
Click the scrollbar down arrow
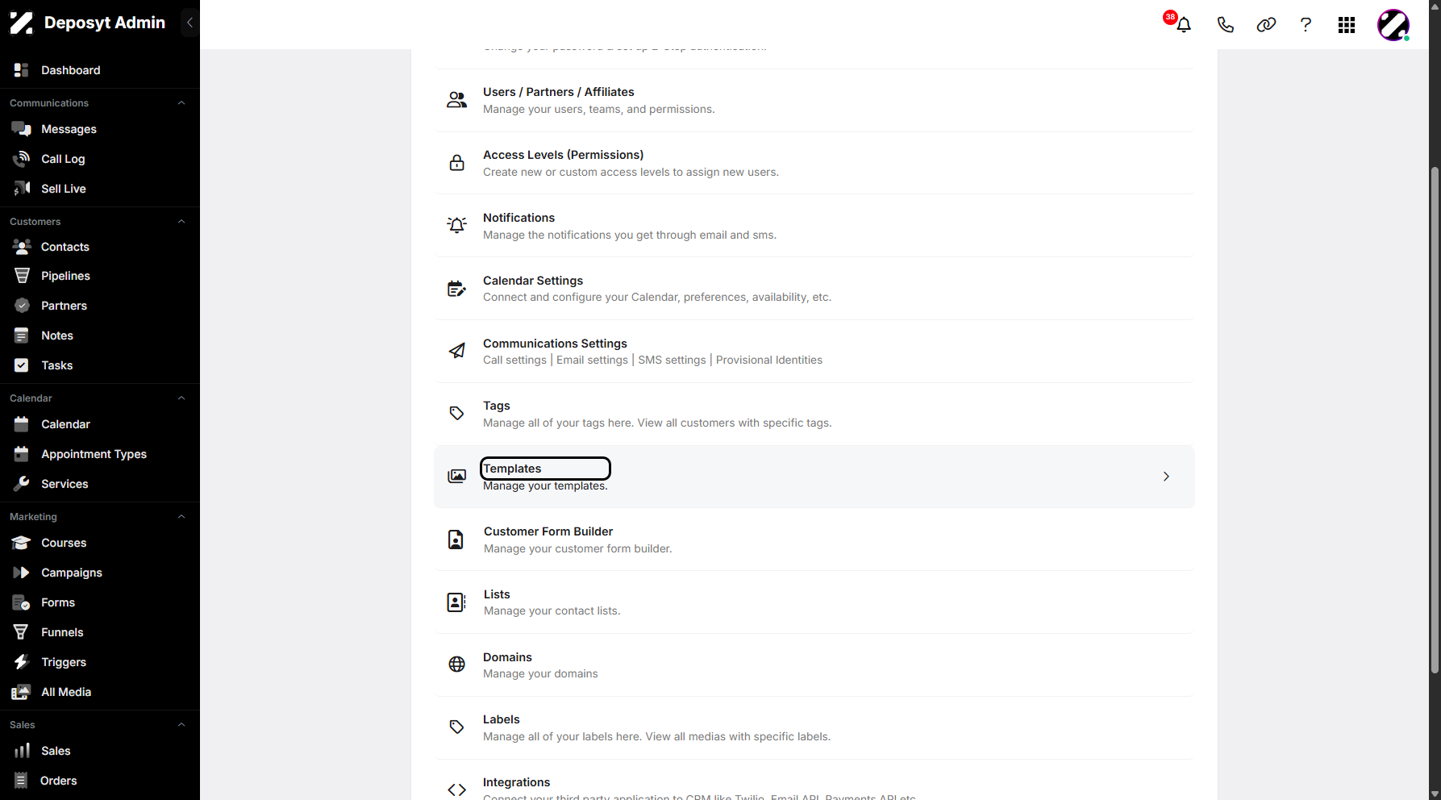pyautogui.click(x=1435, y=794)
